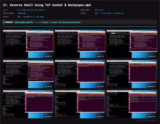Open the thumbnail timestamped 00:07:05
Screen dimensions: 160x124
(x=132, y=104)
